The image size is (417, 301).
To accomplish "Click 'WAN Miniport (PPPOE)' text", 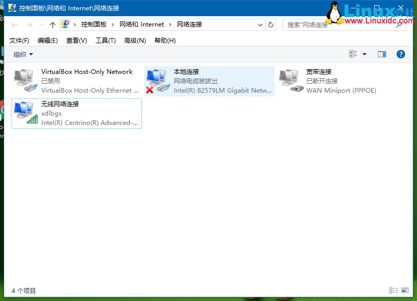I will (341, 91).
